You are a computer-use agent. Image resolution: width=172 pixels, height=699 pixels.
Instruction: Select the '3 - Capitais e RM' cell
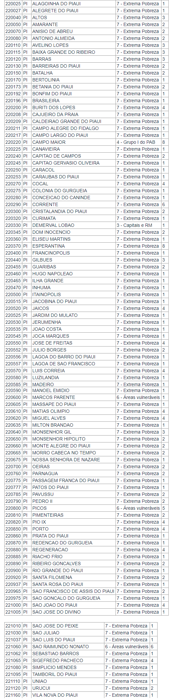pyautogui.click(x=138, y=225)
